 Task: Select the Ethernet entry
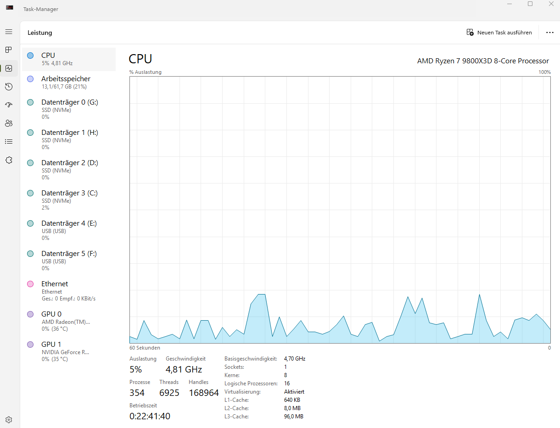(69, 291)
